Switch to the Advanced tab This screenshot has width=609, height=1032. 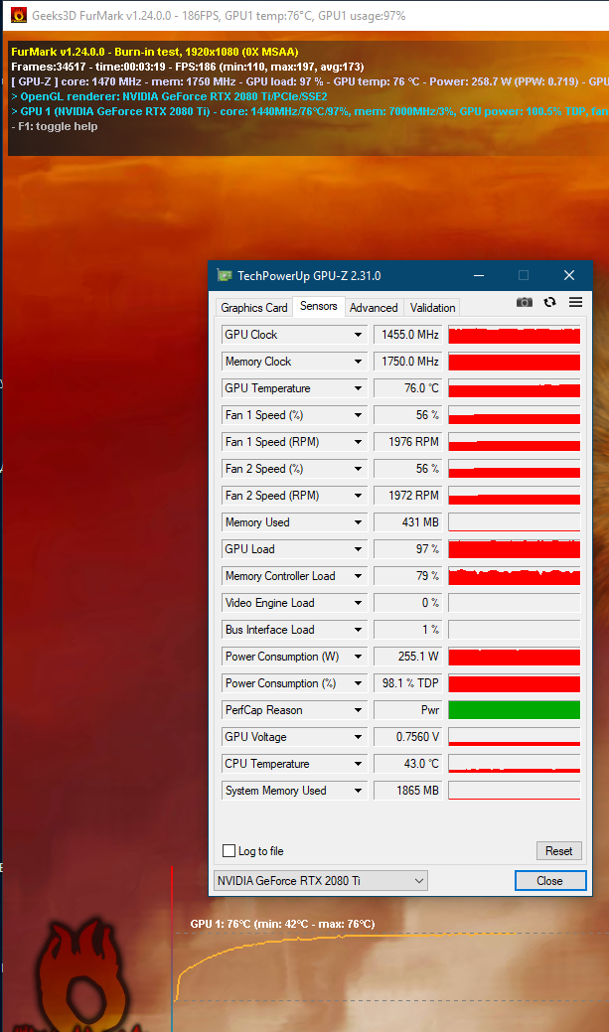click(374, 307)
